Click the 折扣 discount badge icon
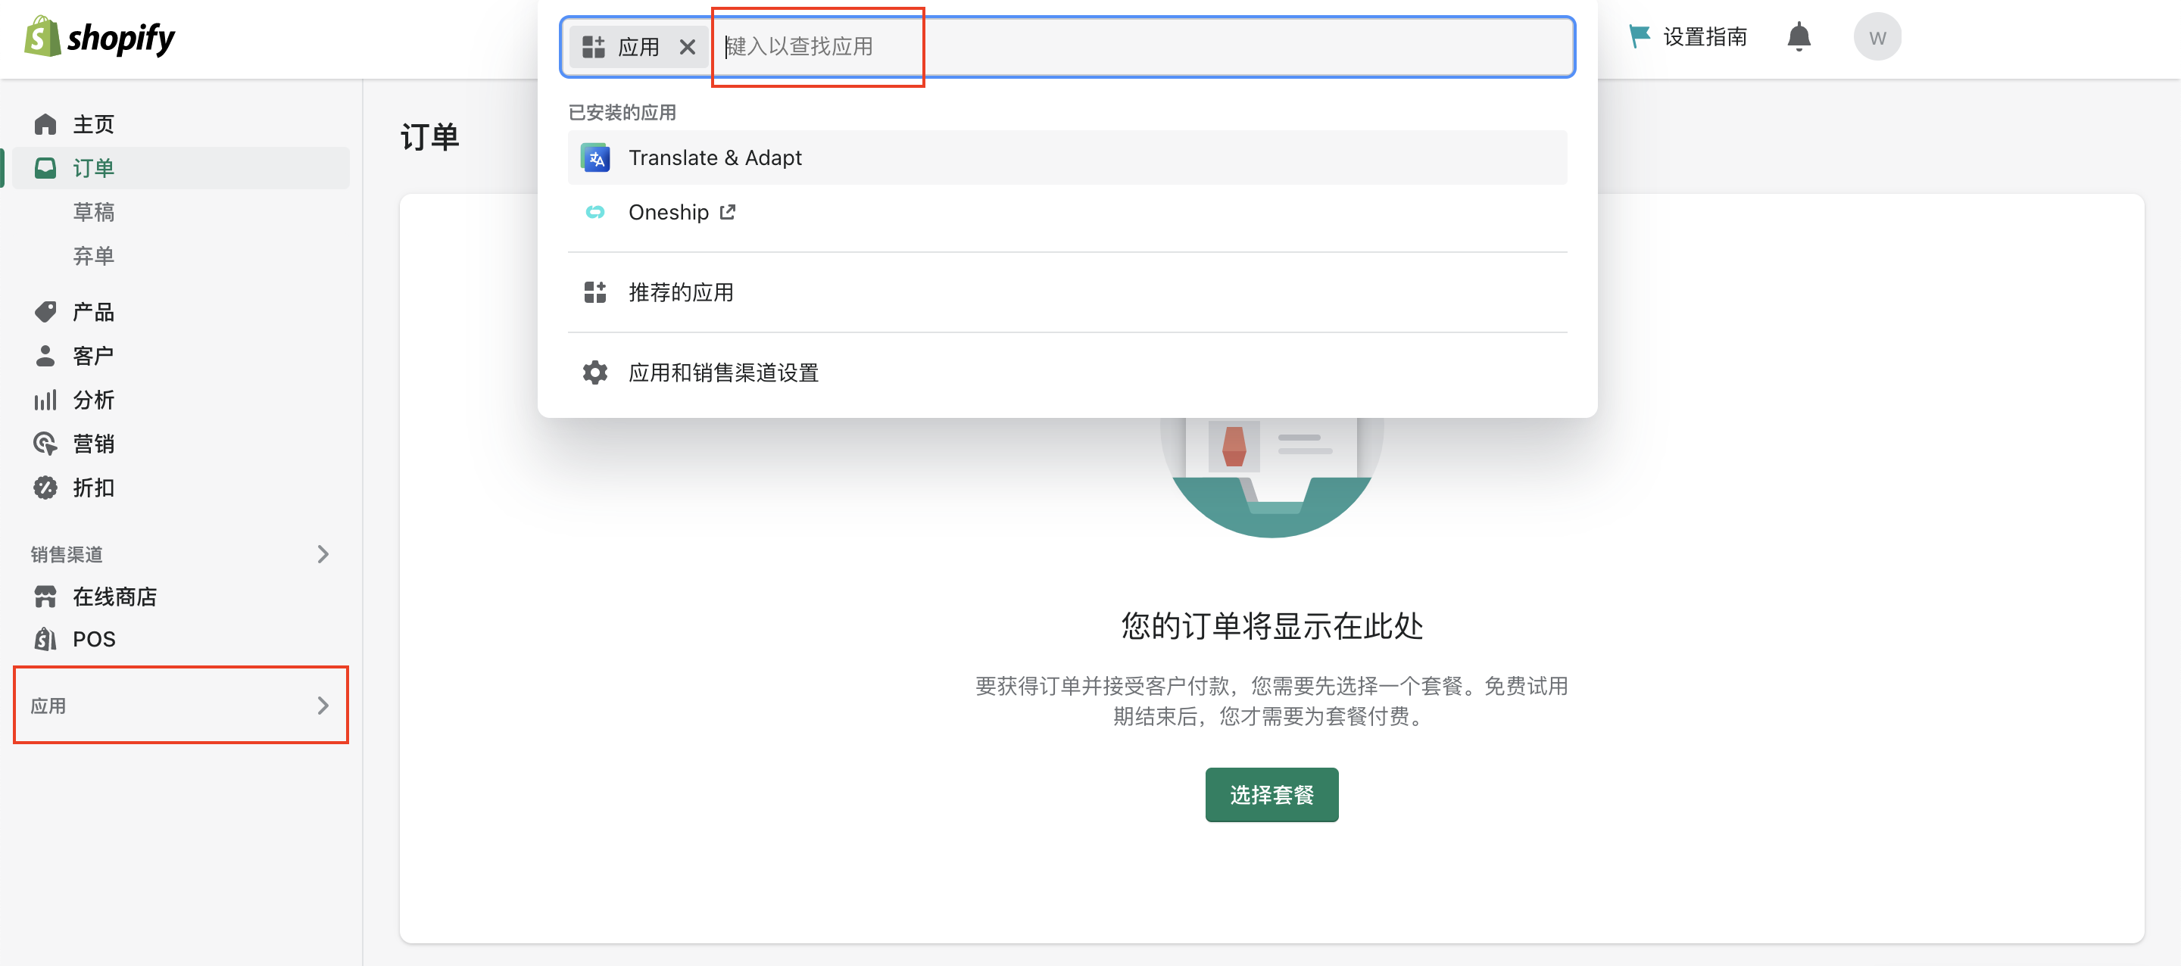 45,488
